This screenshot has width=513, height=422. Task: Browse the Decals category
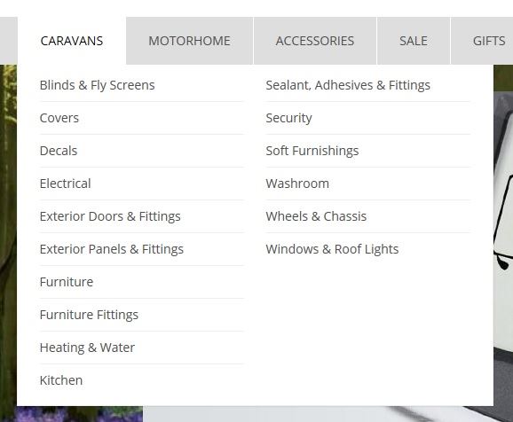pyautogui.click(x=59, y=151)
